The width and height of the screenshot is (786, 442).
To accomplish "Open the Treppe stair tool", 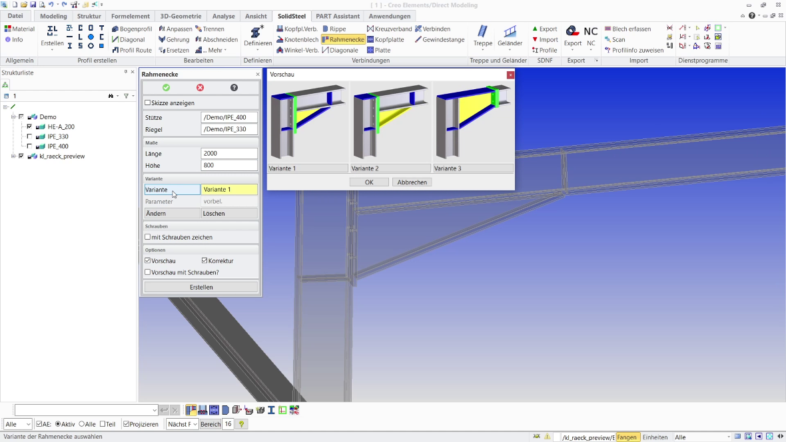I will click(x=482, y=37).
